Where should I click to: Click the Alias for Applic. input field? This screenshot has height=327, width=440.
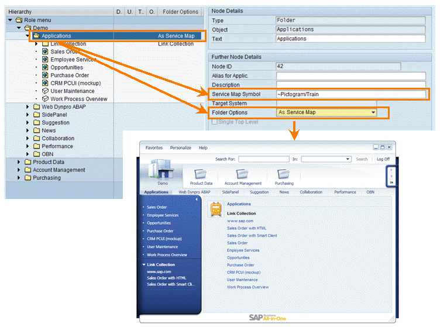point(350,75)
